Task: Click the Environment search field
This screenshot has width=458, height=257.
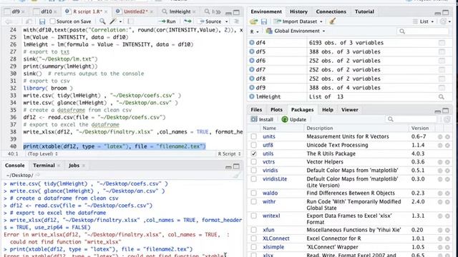Action: (423, 31)
